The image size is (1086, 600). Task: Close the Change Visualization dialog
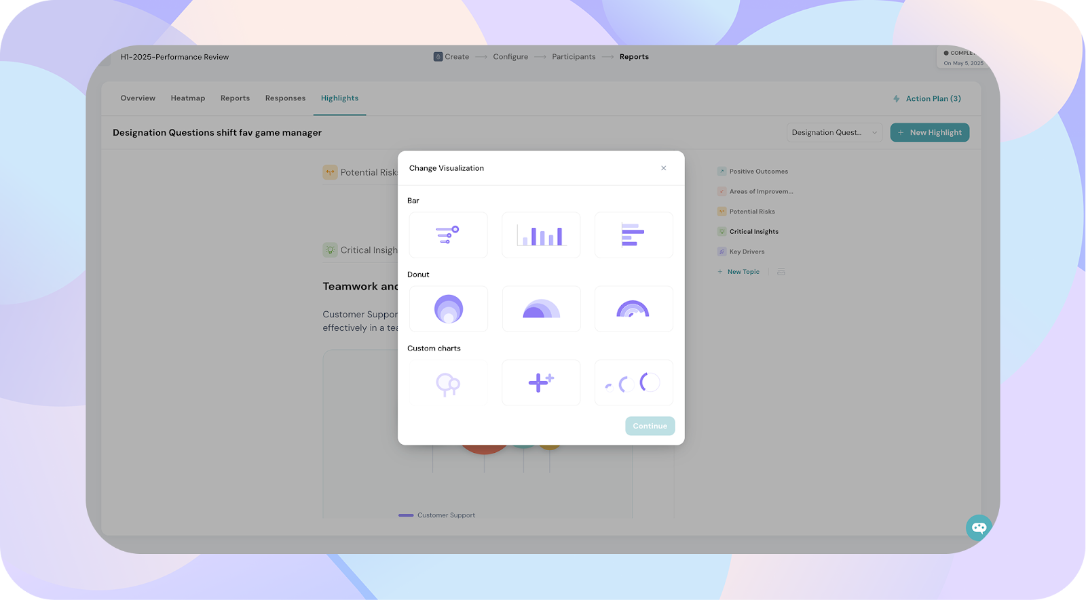point(664,168)
